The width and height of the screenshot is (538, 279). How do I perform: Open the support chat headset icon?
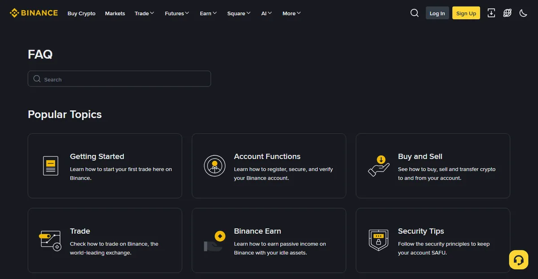(x=519, y=260)
